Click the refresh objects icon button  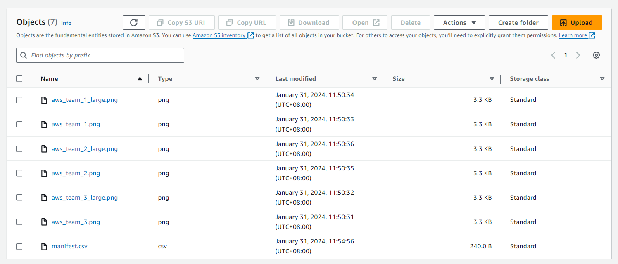(x=134, y=23)
